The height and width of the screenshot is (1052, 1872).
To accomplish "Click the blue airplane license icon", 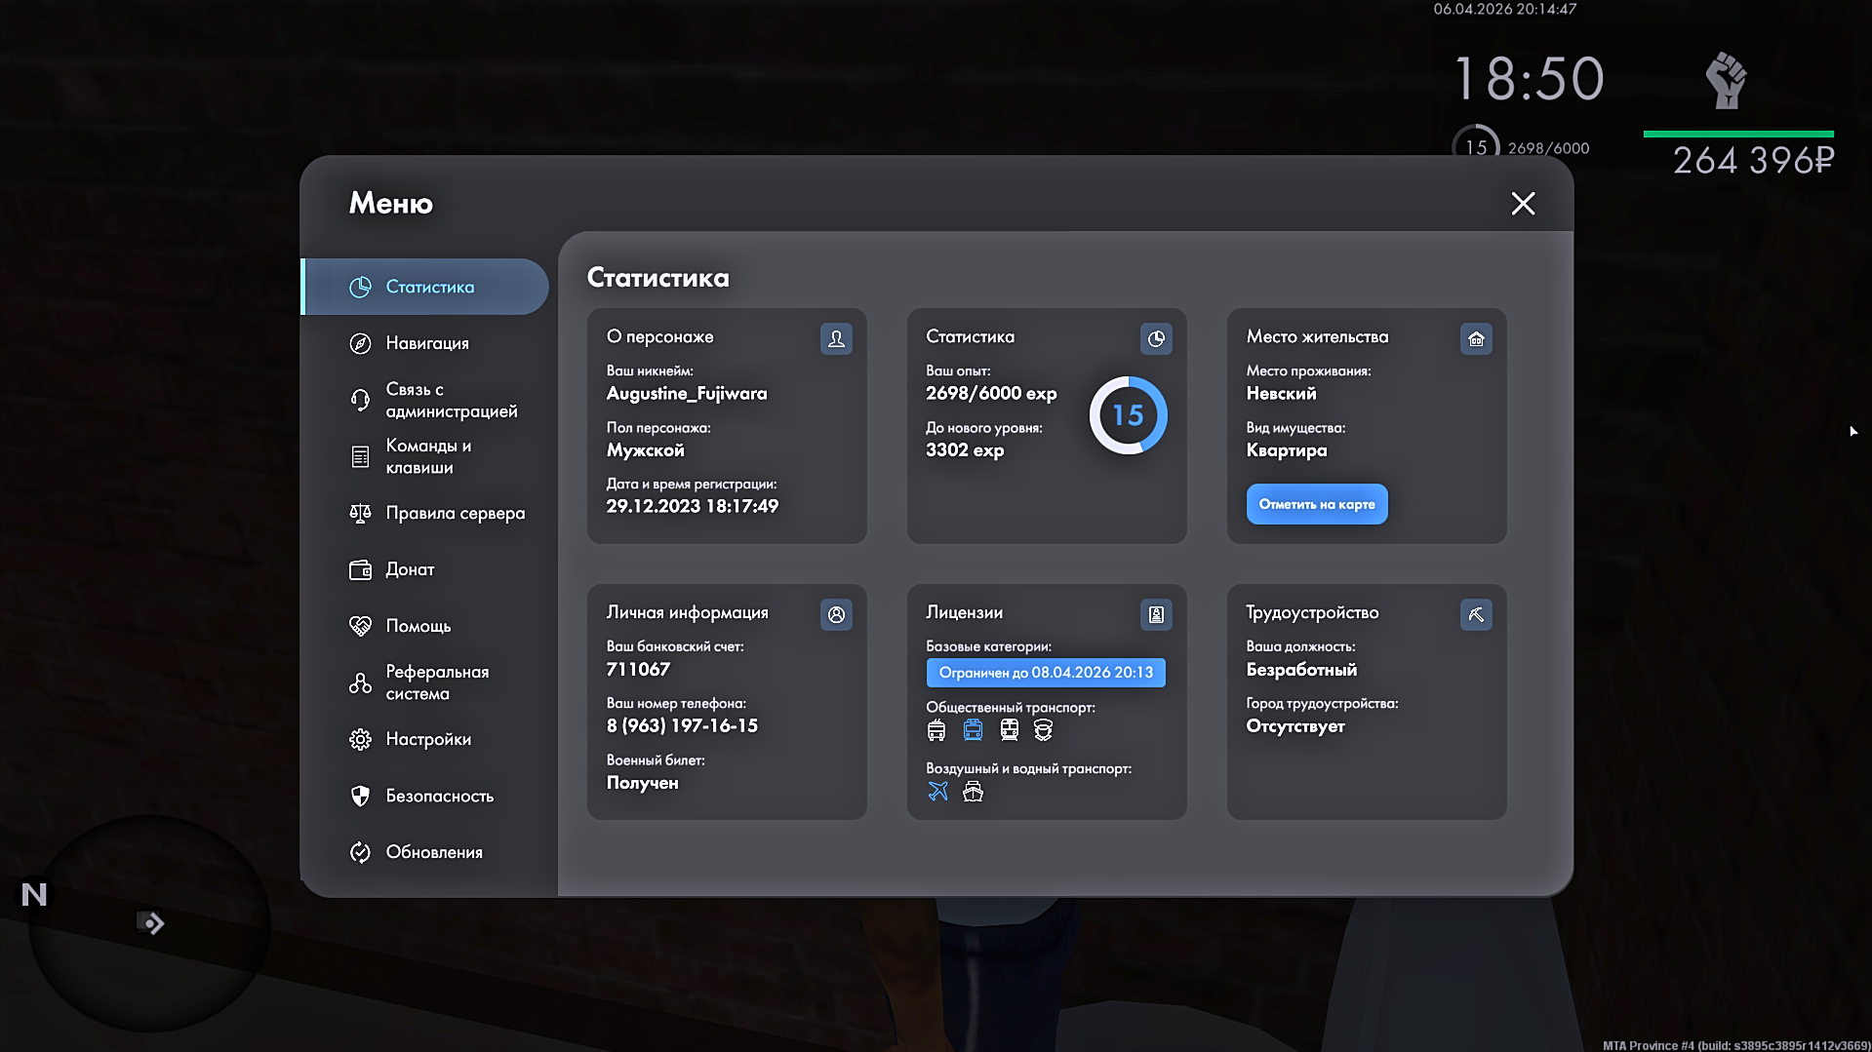I will (937, 792).
